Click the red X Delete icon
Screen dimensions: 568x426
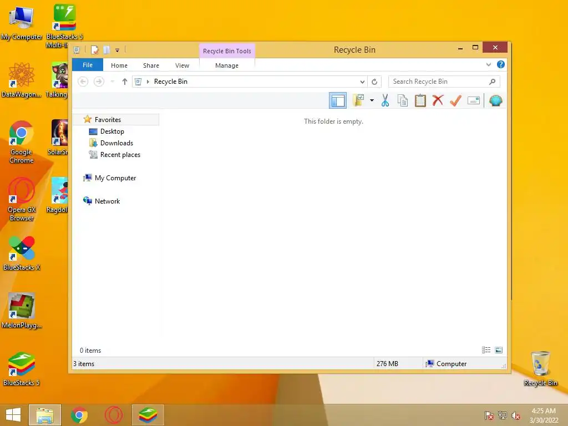tap(438, 100)
